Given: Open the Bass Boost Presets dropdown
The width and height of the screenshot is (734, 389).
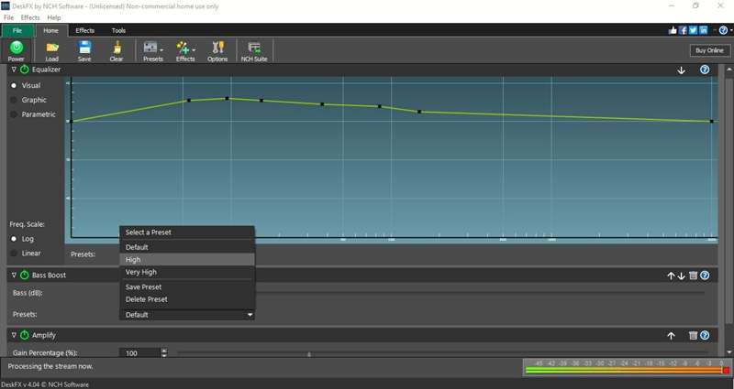Looking at the screenshot, I should [187, 315].
